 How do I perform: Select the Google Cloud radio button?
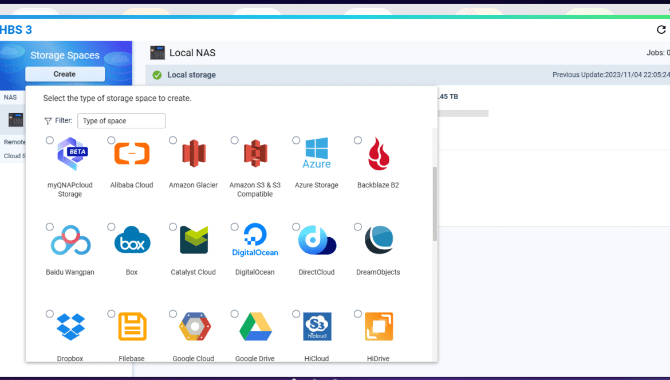tap(172, 314)
